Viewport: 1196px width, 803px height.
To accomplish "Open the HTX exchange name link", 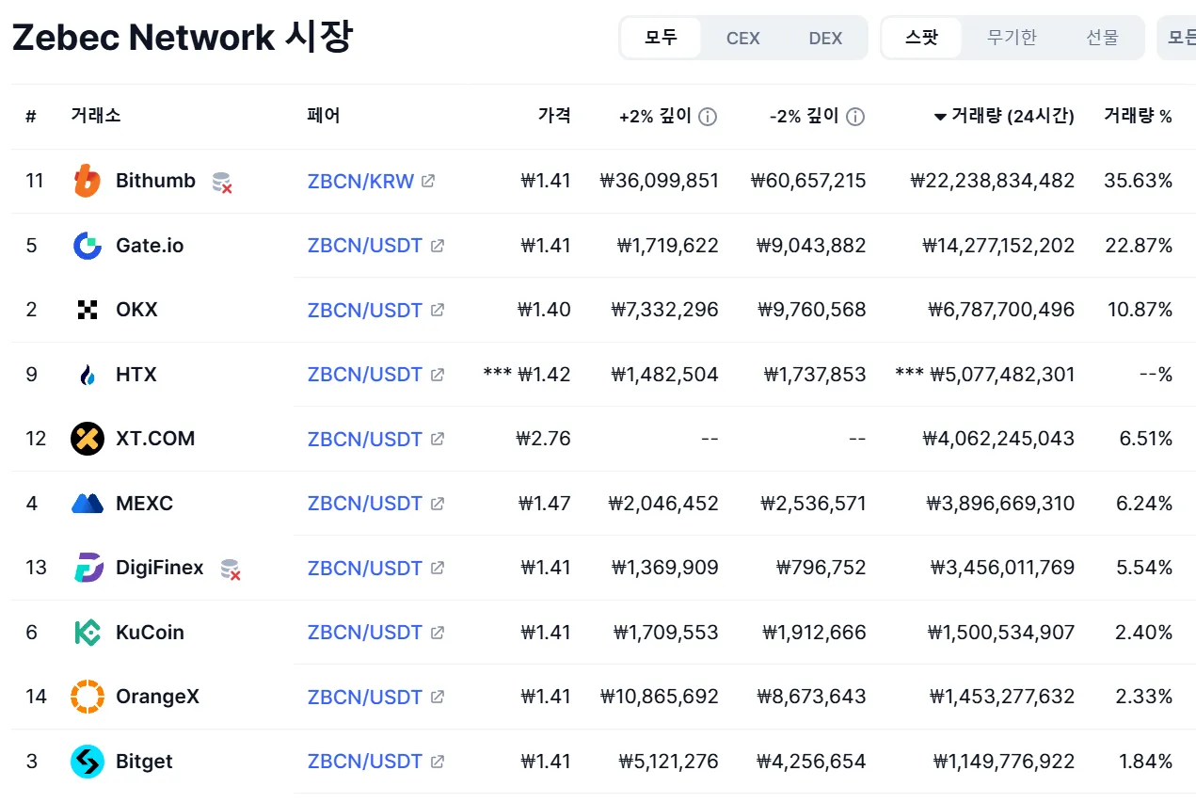I will pyautogui.click(x=136, y=375).
